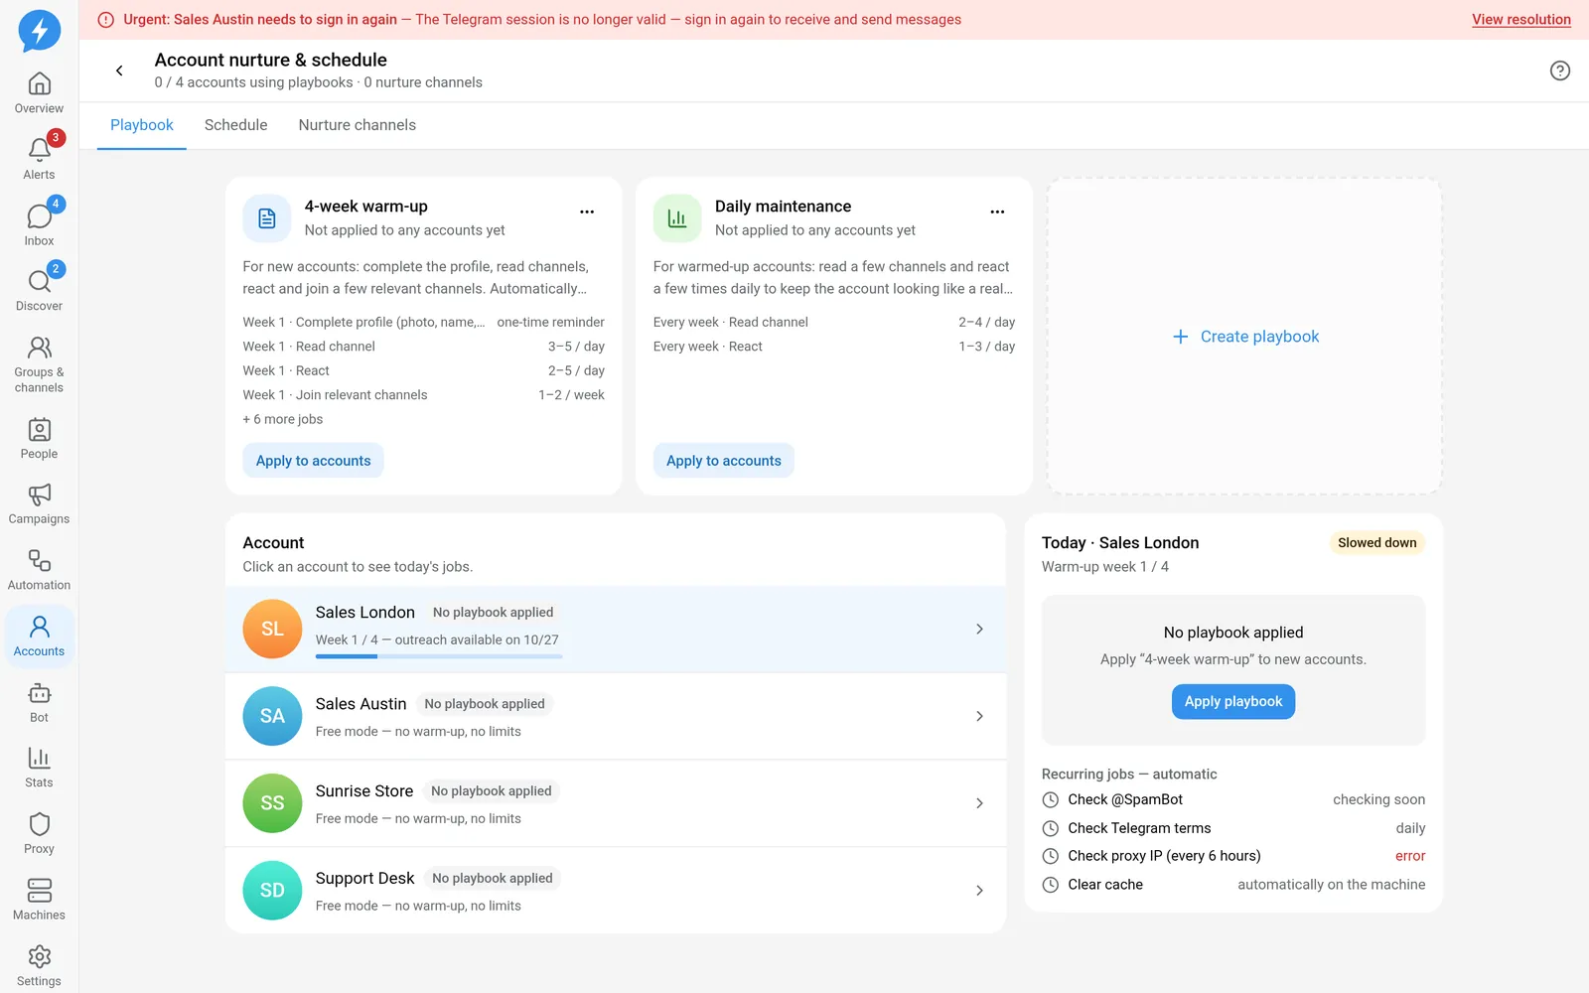Go back using the arrow icon

coord(119,71)
